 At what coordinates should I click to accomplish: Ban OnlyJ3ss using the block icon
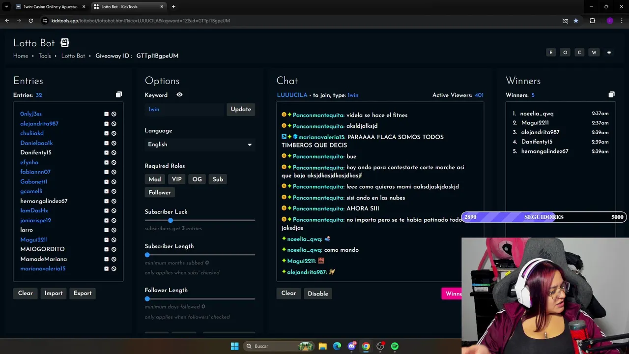(x=114, y=114)
